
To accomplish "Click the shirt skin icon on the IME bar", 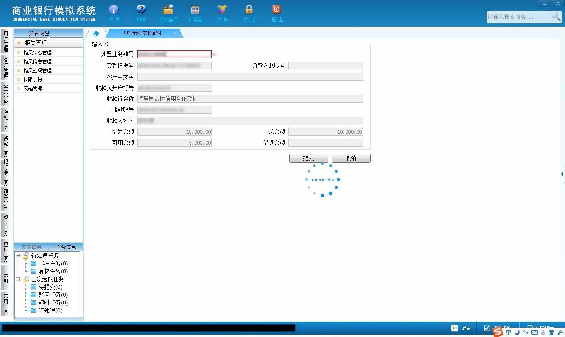I will click(552, 332).
